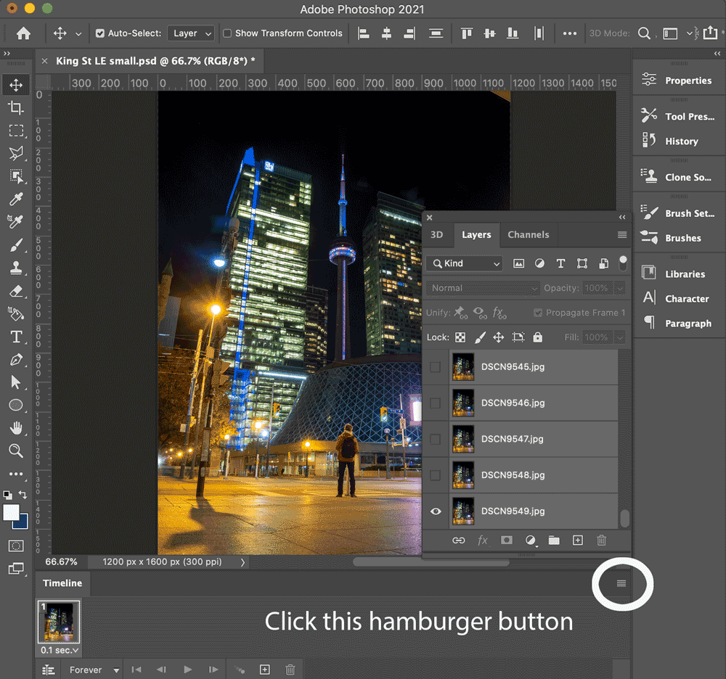
Task: Switch to the 3D tab
Action: coord(436,235)
